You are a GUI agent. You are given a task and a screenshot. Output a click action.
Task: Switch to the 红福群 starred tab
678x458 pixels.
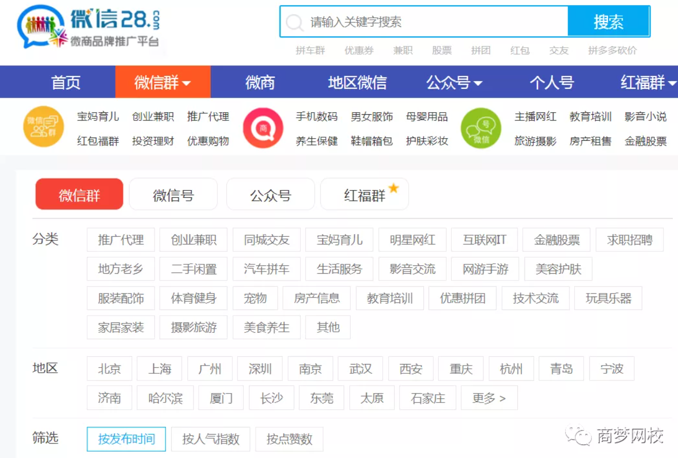[x=365, y=195]
